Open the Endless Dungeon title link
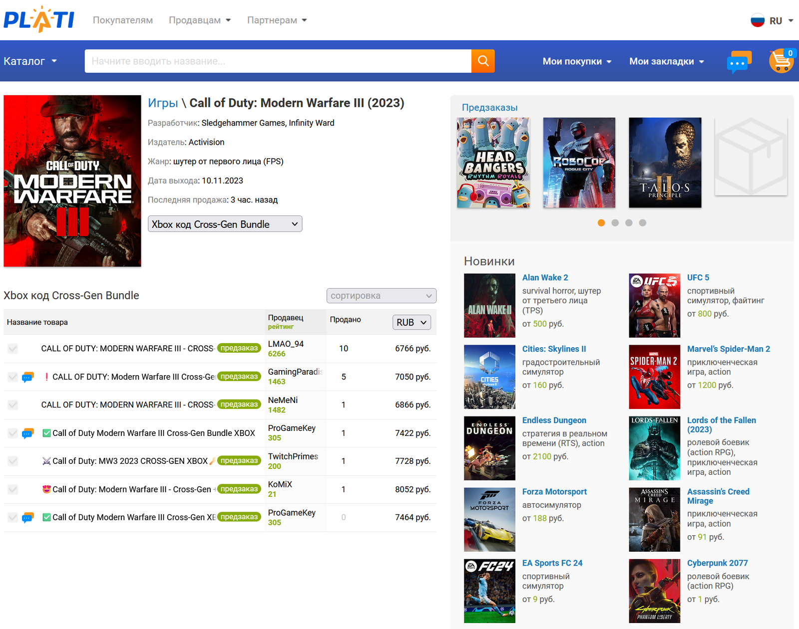The height and width of the screenshot is (629, 799). tap(554, 420)
